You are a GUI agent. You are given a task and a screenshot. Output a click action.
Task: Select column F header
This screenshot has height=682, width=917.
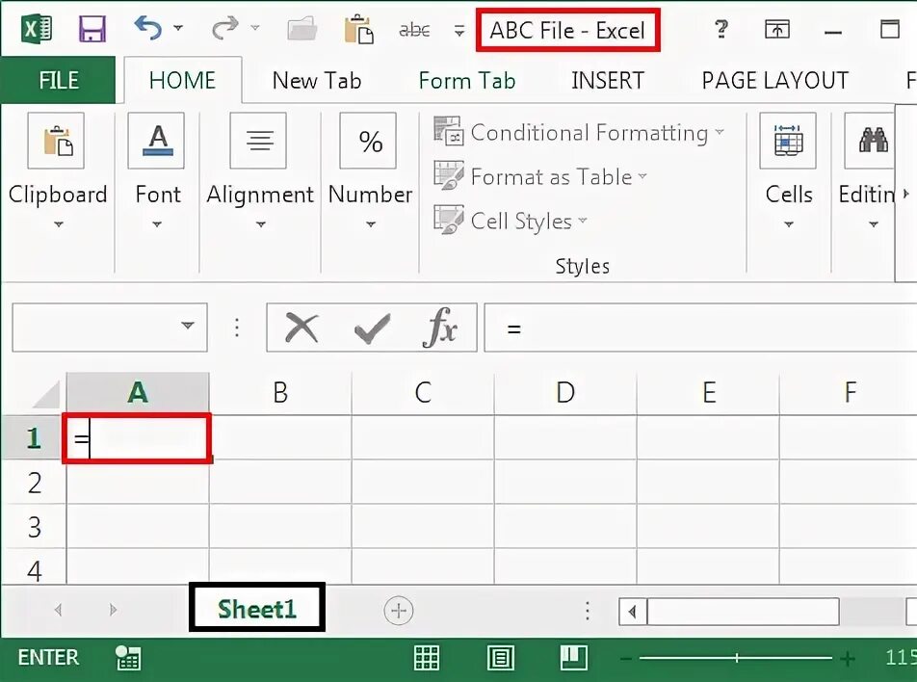[x=850, y=392]
